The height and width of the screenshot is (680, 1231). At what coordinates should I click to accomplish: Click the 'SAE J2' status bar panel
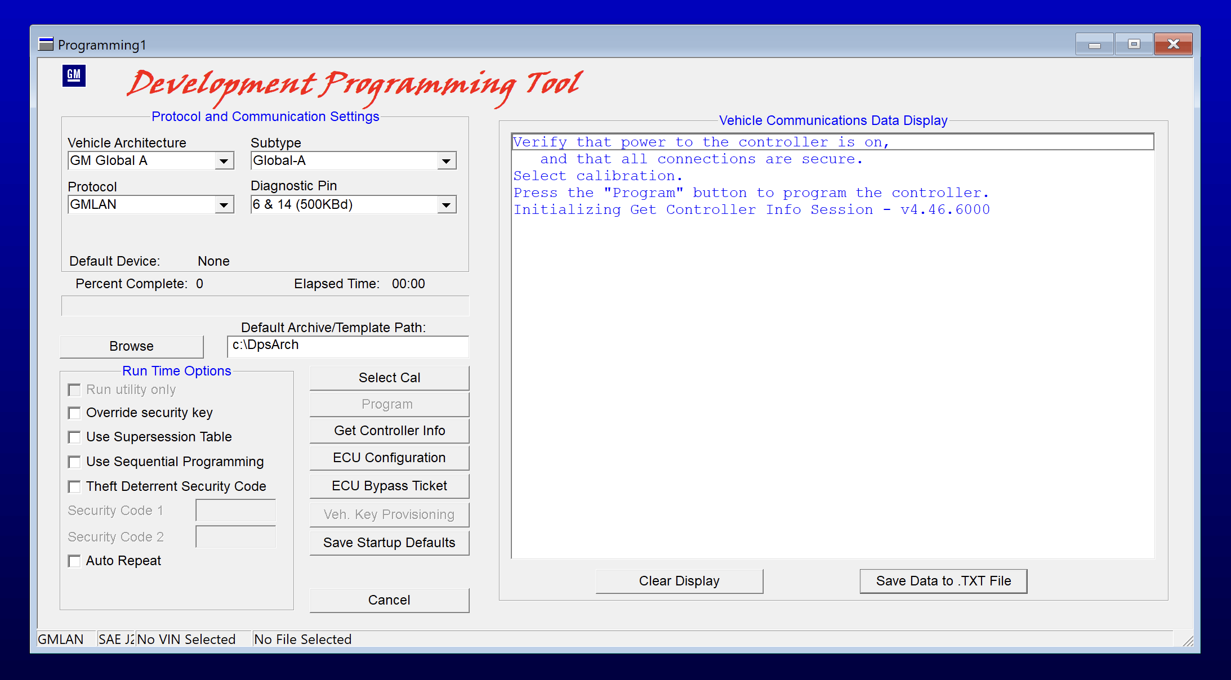(x=117, y=639)
